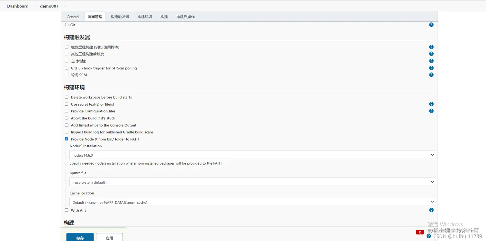Viewport: 486px width, 241px height.
Task: Click 构建环境 section heading
Action: pos(74,87)
